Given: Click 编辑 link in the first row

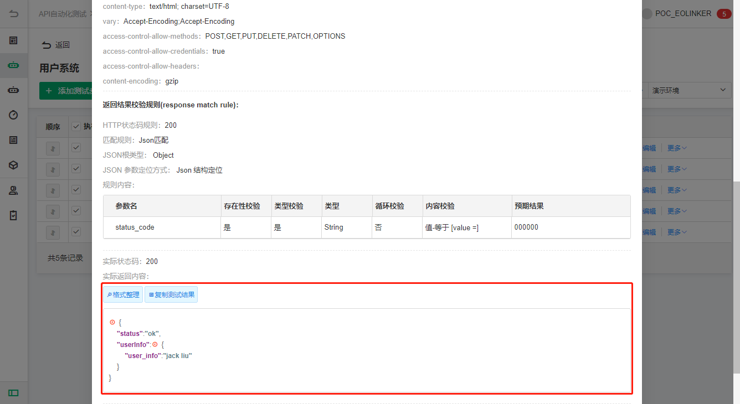Looking at the screenshot, I should pyautogui.click(x=649, y=148).
